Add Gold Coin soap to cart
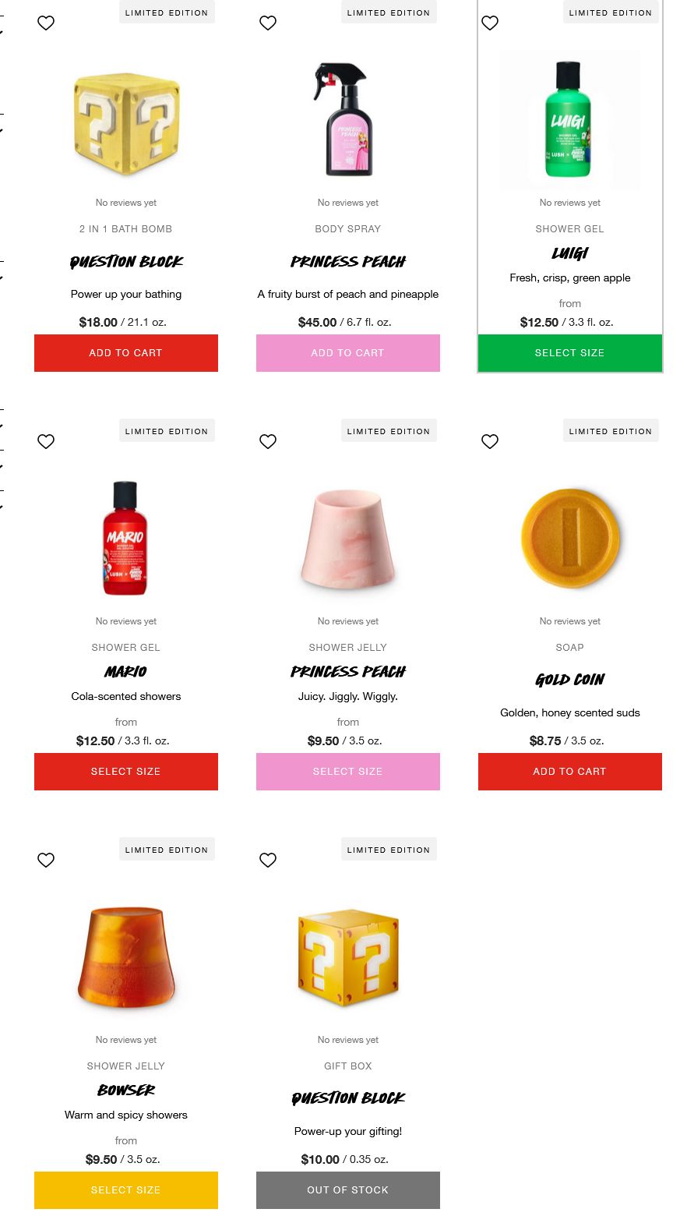687x1216 pixels. [570, 772]
